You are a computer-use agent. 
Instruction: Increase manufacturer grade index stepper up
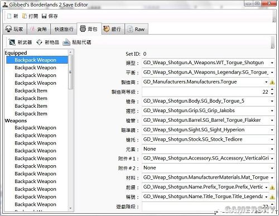[x=272, y=90]
